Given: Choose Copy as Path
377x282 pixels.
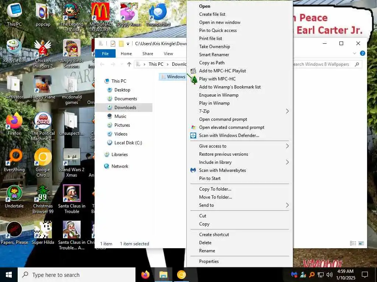Looking at the screenshot, I should 239,63.
